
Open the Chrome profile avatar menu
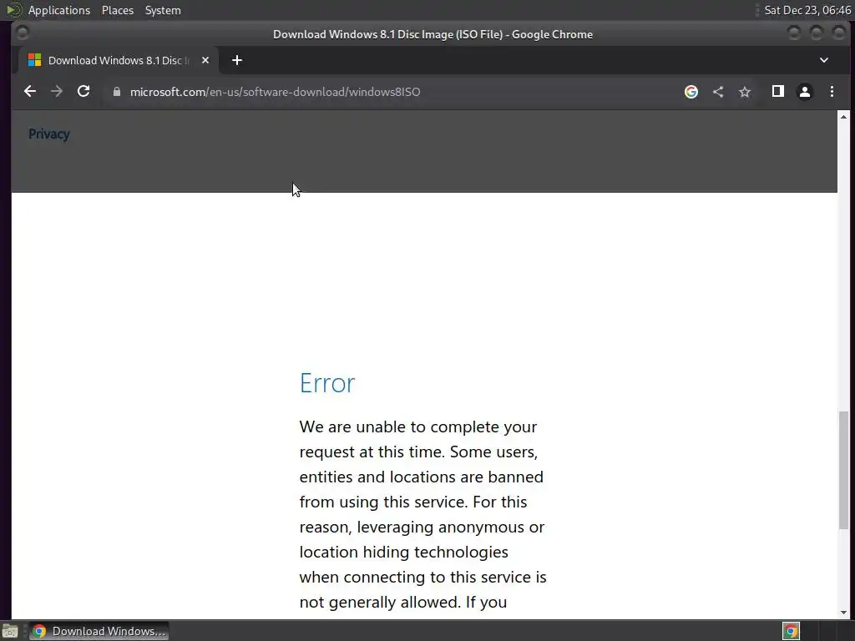point(805,92)
